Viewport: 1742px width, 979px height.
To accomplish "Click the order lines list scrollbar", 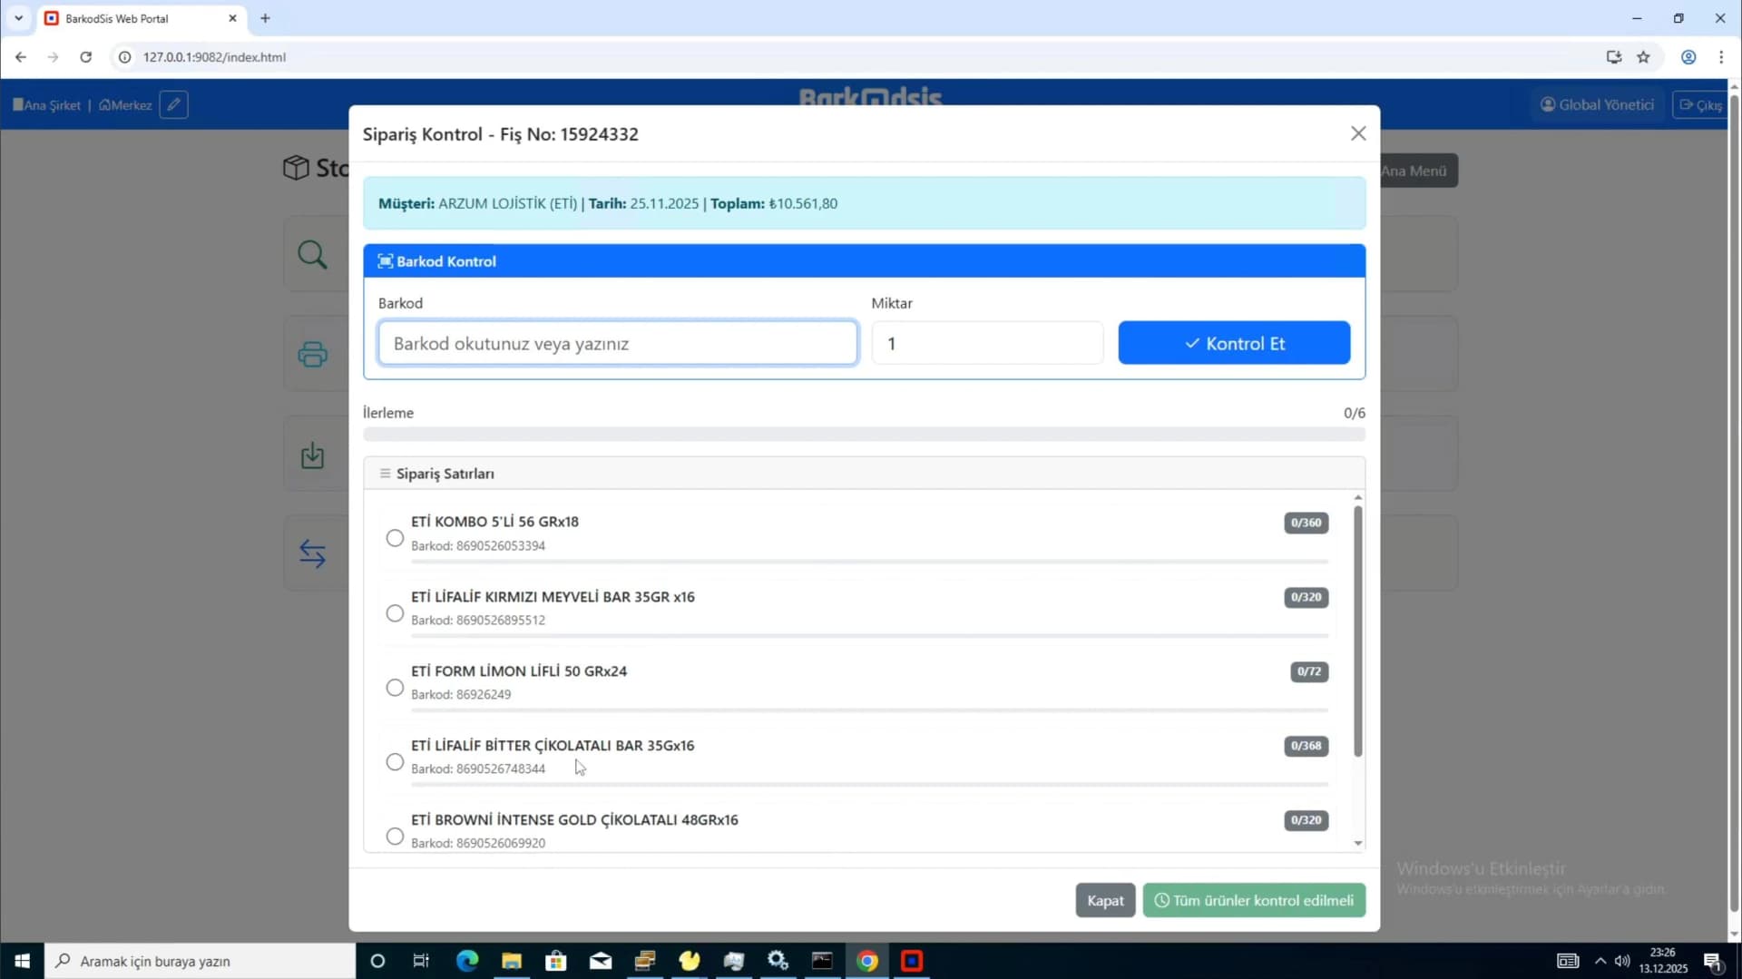I will [1357, 631].
